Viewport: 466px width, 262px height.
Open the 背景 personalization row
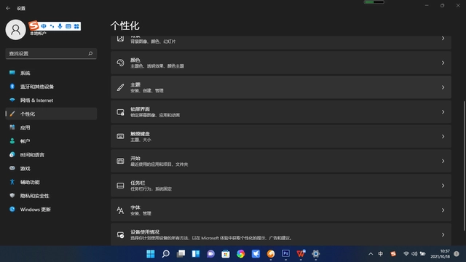click(281, 42)
